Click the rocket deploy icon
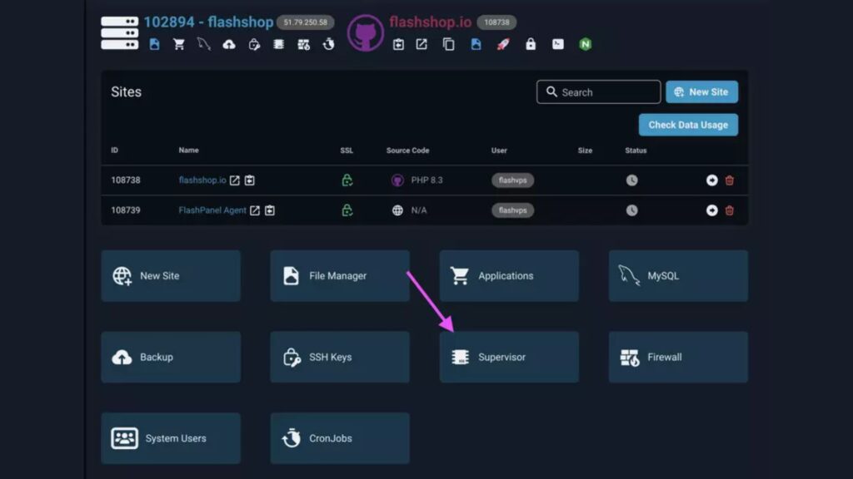Screen dimensions: 853x479 click(x=503, y=44)
